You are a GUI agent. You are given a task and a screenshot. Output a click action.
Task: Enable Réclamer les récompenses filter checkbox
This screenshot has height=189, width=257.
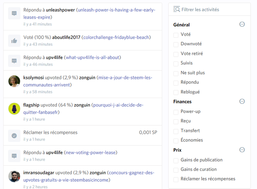coord(176,180)
